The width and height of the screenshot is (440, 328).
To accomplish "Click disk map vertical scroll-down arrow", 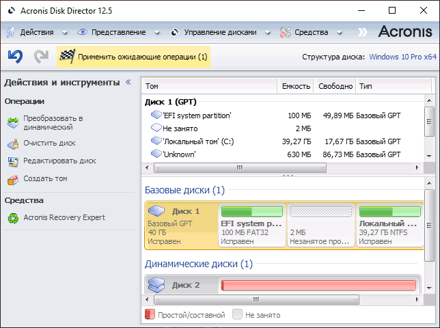I will pos(429,288).
